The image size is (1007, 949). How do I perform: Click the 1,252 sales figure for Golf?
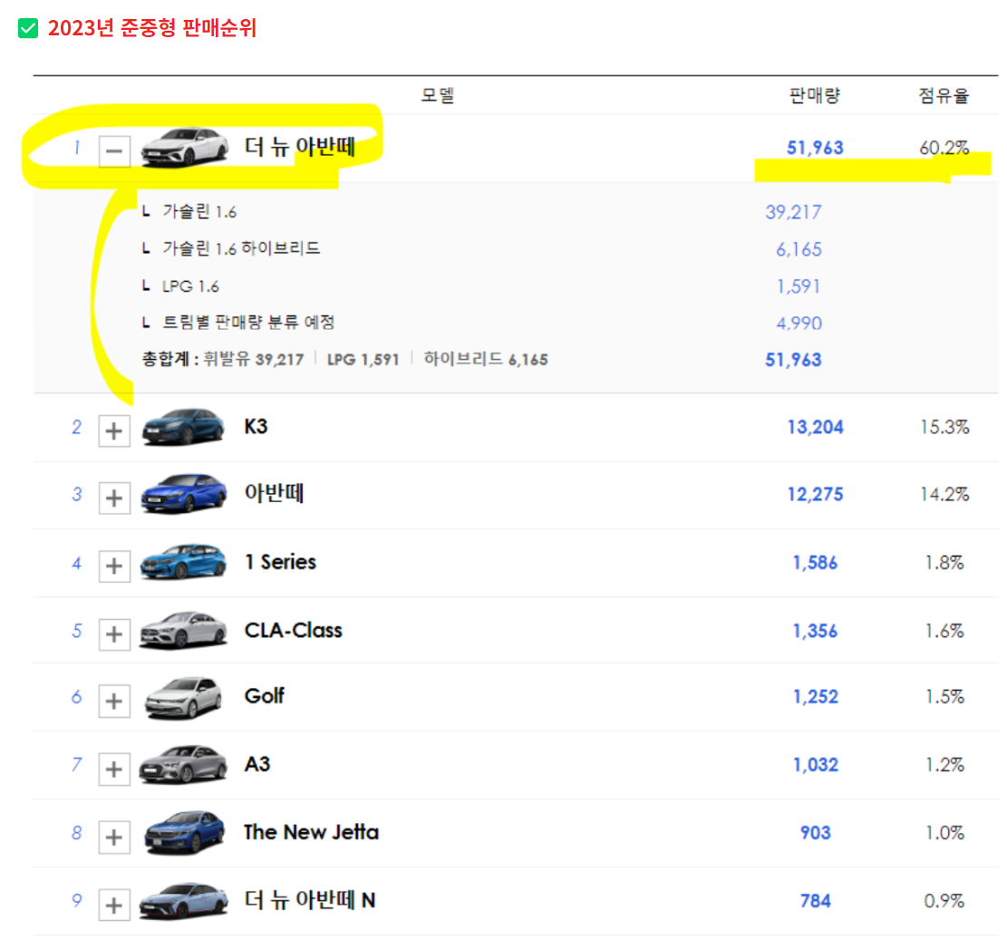[816, 697]
